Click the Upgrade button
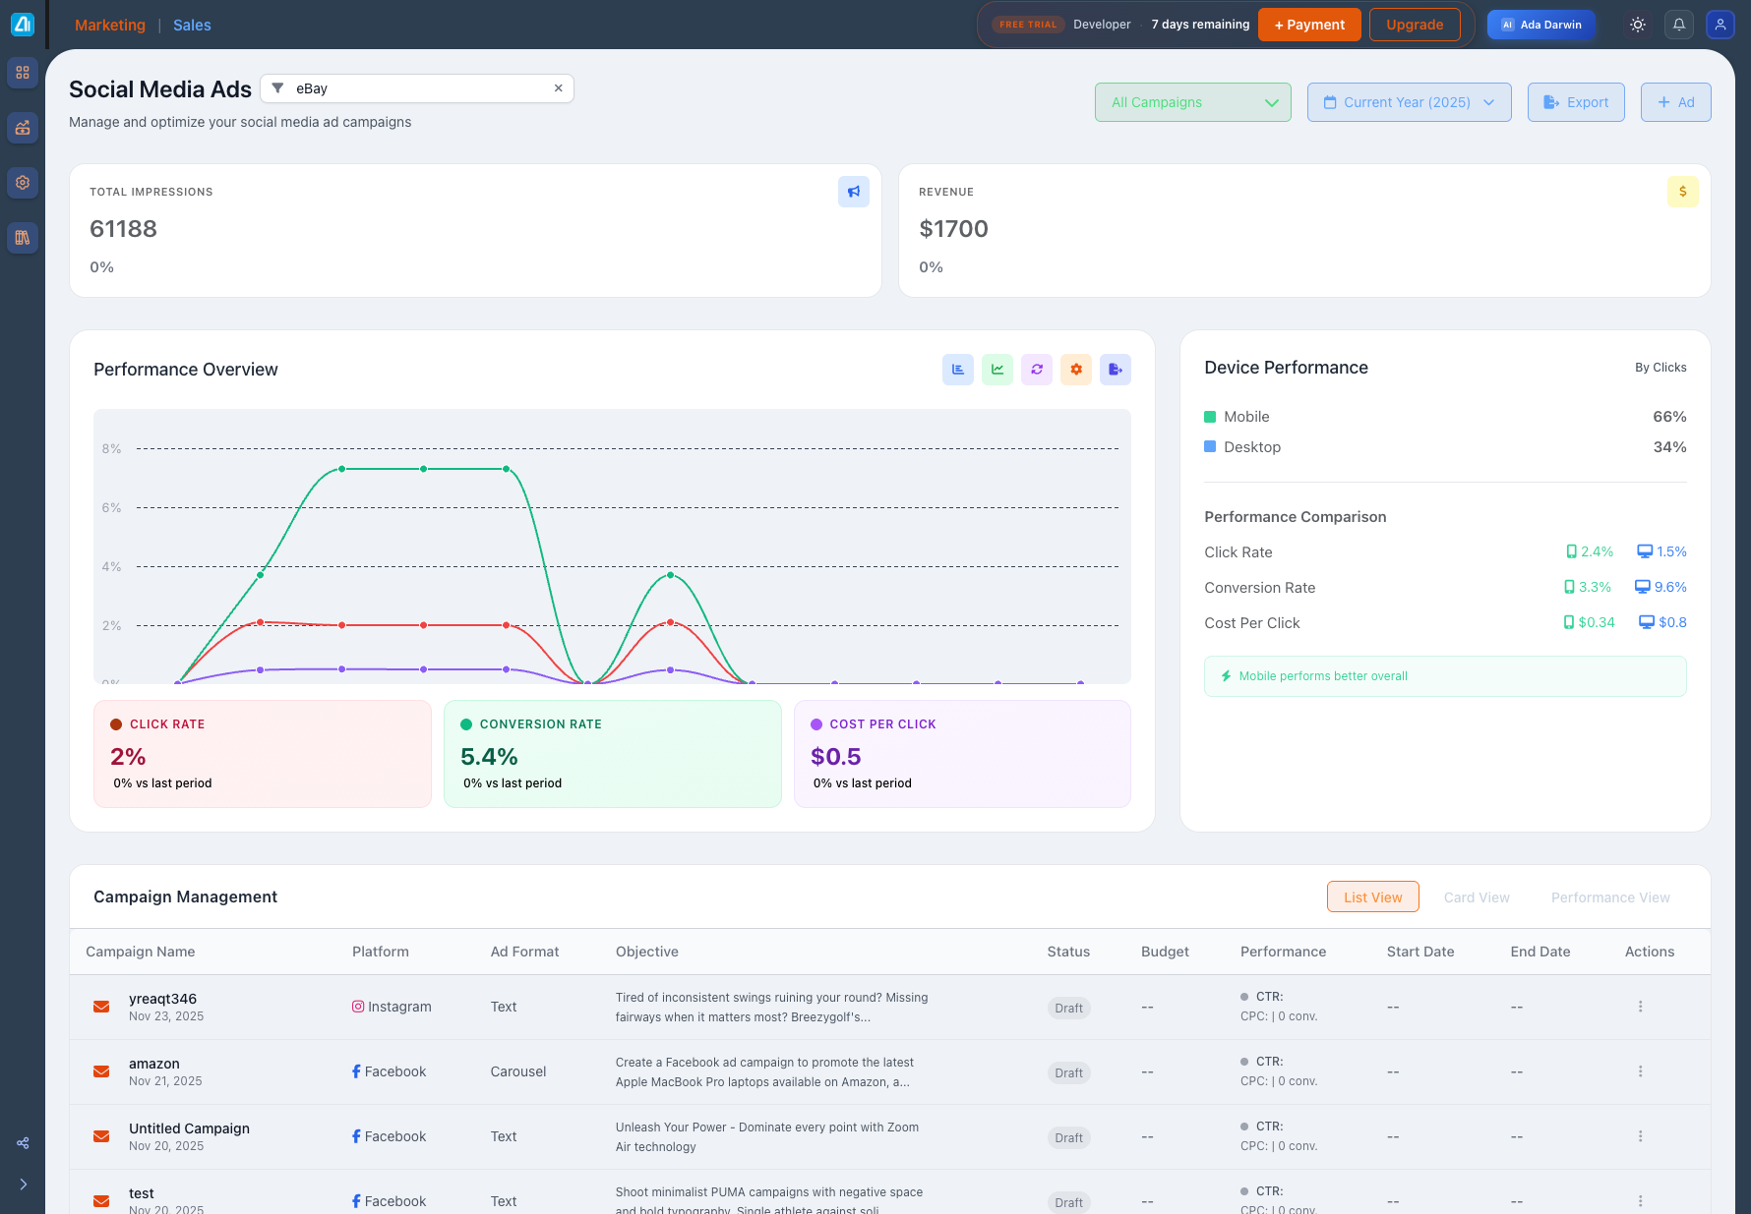The width and height of the screenshot is (1751, 1214). click(x=1415, y=24)
